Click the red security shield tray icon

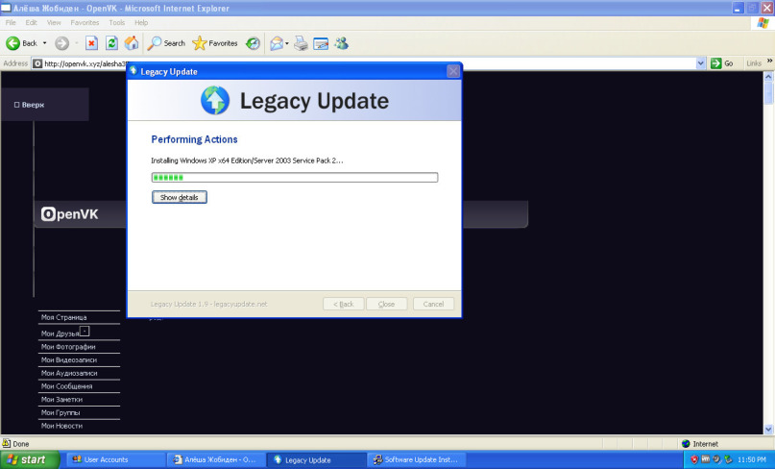click(694, 459)
